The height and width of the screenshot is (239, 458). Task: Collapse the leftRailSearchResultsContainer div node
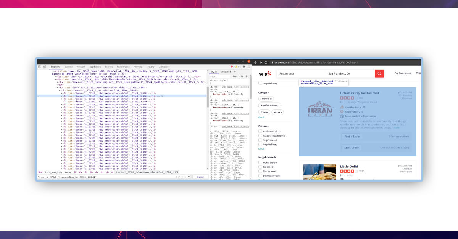click(55, 79)
